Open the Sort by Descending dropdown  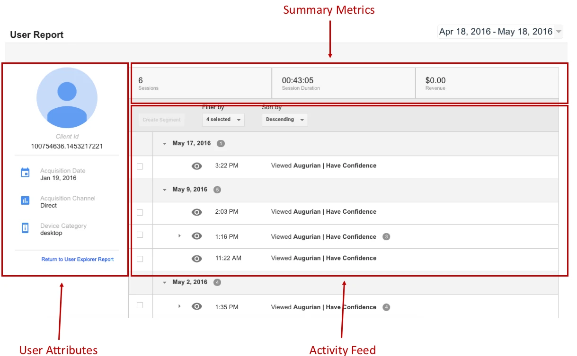click(x=283, y=120)
